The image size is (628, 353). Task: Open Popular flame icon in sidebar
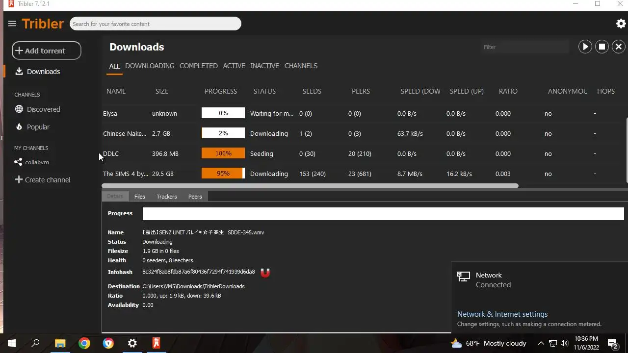(x=19, y=127)
